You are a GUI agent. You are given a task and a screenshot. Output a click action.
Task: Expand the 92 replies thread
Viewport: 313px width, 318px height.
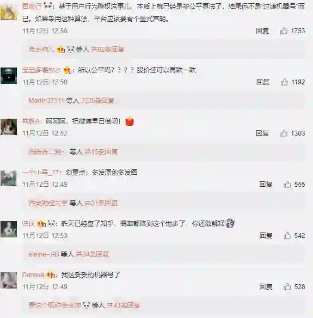tap(107, 50)
